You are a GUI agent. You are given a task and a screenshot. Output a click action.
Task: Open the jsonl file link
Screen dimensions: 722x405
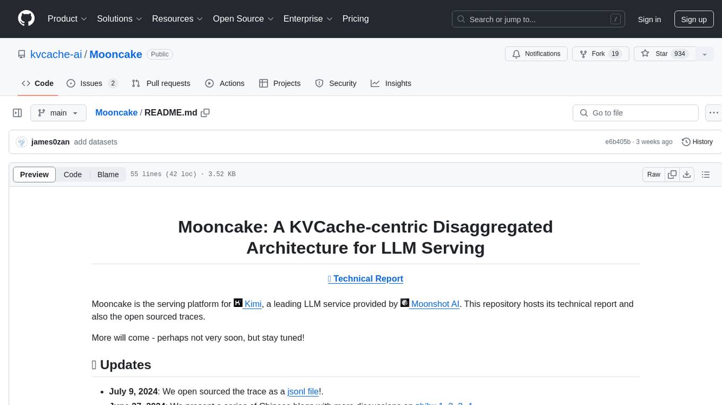[x=303, y=391]
